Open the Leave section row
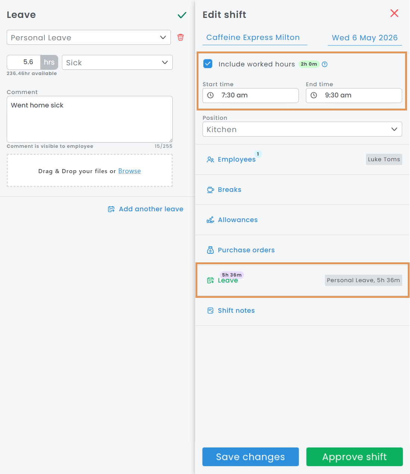This screenshot has width=410, height=474. tap(302, 280)
